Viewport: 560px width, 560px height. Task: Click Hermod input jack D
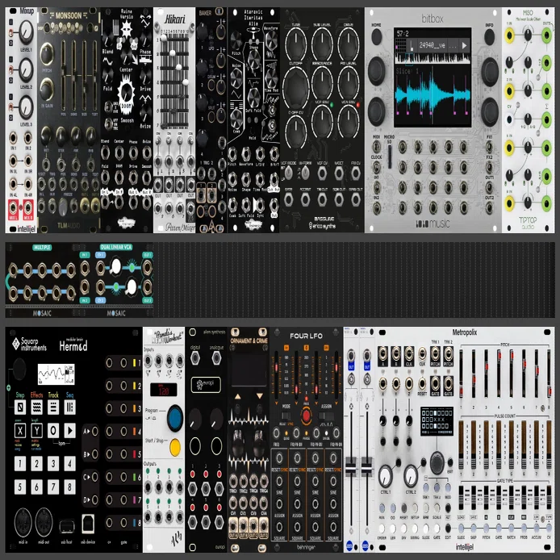(95, 499)
